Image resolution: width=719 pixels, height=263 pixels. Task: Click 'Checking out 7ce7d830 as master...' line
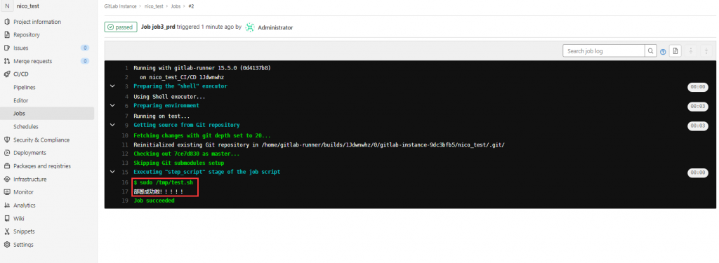(x=186, y=154)
